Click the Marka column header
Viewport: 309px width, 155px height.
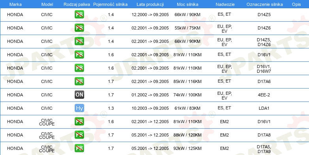pyautogui.click(x=15, y=4)
